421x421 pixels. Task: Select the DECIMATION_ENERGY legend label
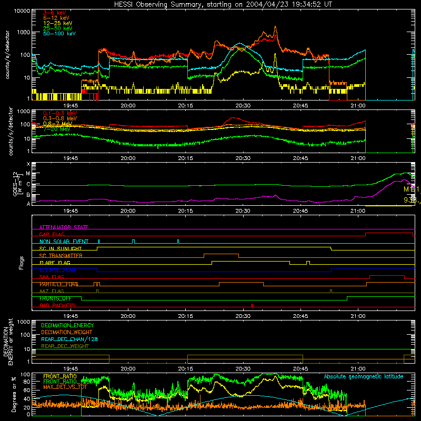pyautogui.click(x=67, y=325)
